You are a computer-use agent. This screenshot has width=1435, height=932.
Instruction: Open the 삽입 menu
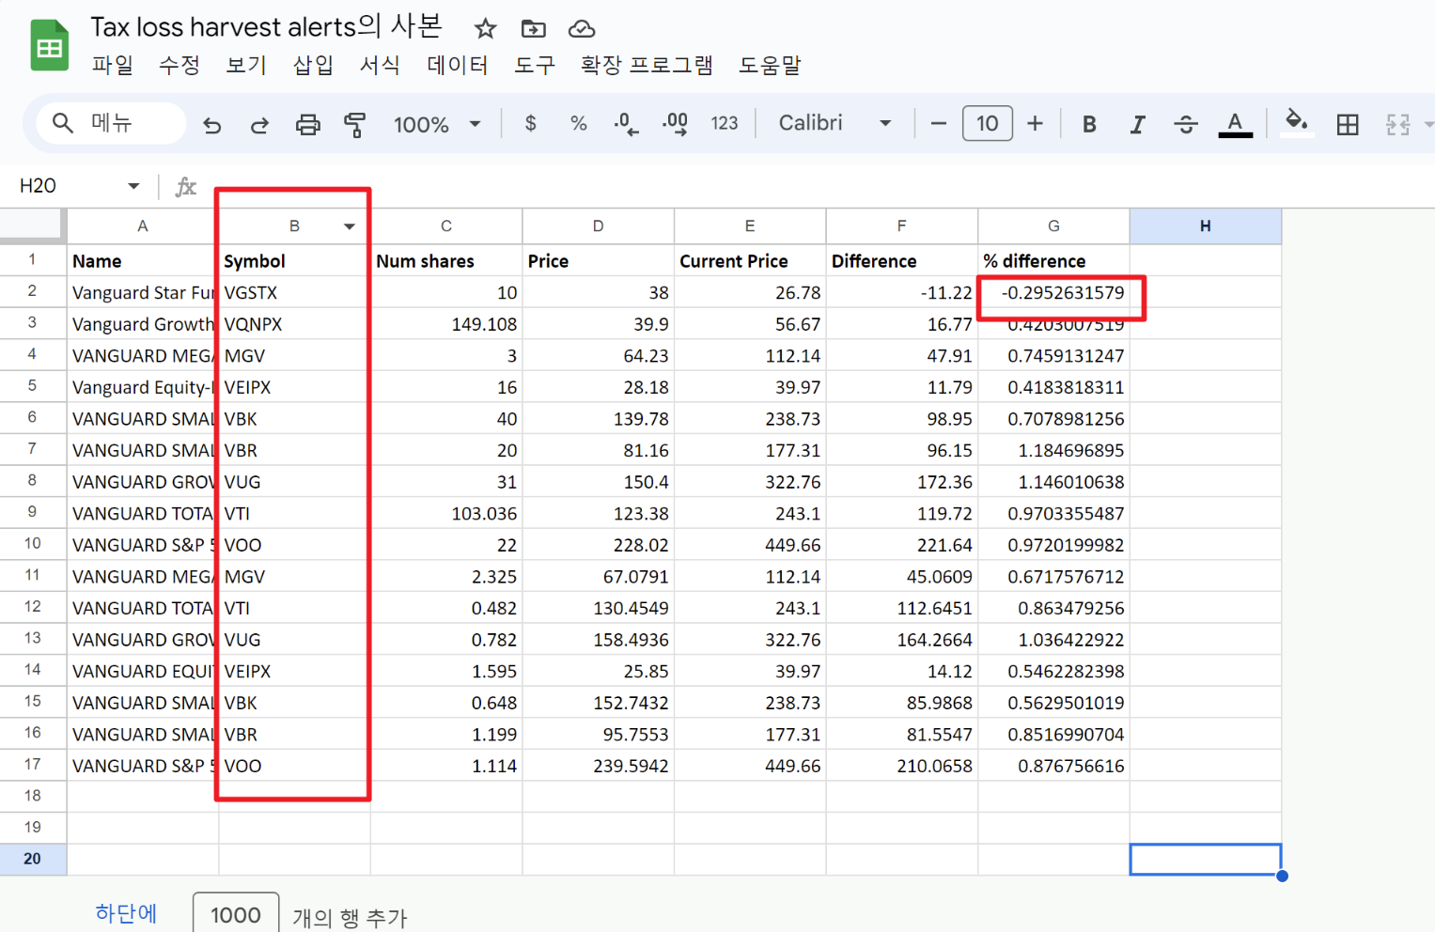pos(313,65)
